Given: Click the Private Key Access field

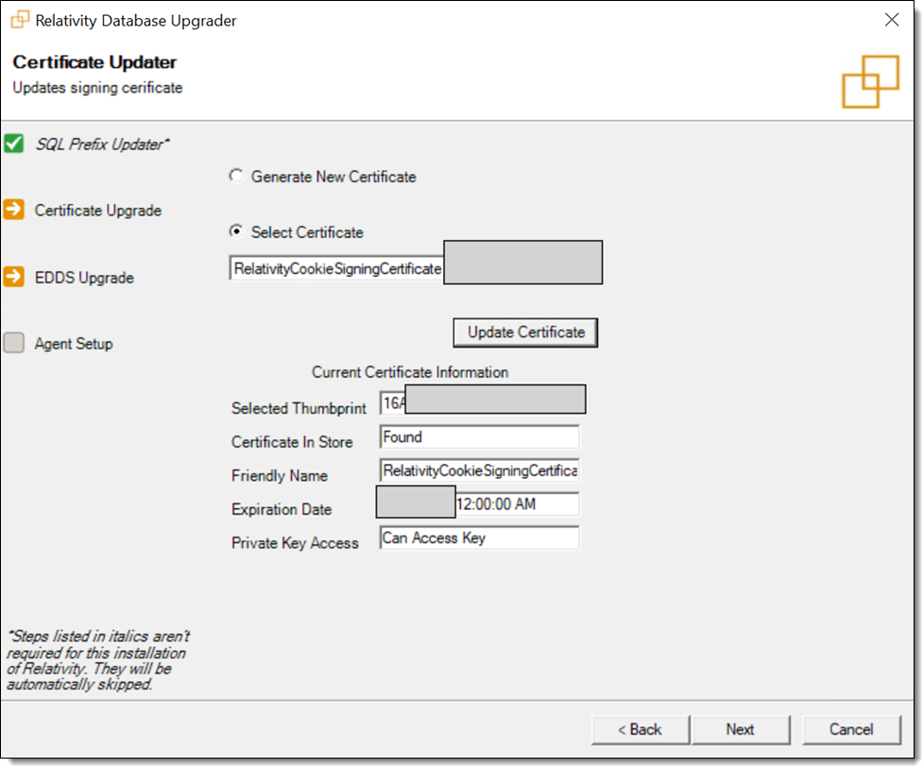Looking at the screenshot, I should pos(479,538).
